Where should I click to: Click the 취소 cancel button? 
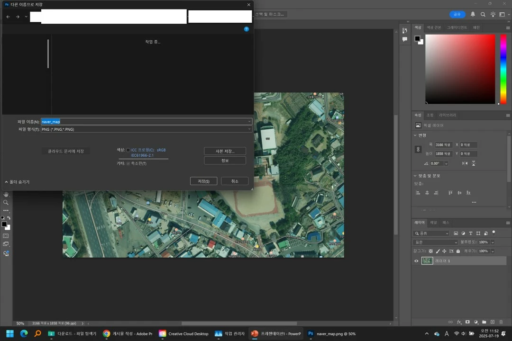(x=235, y=181)
